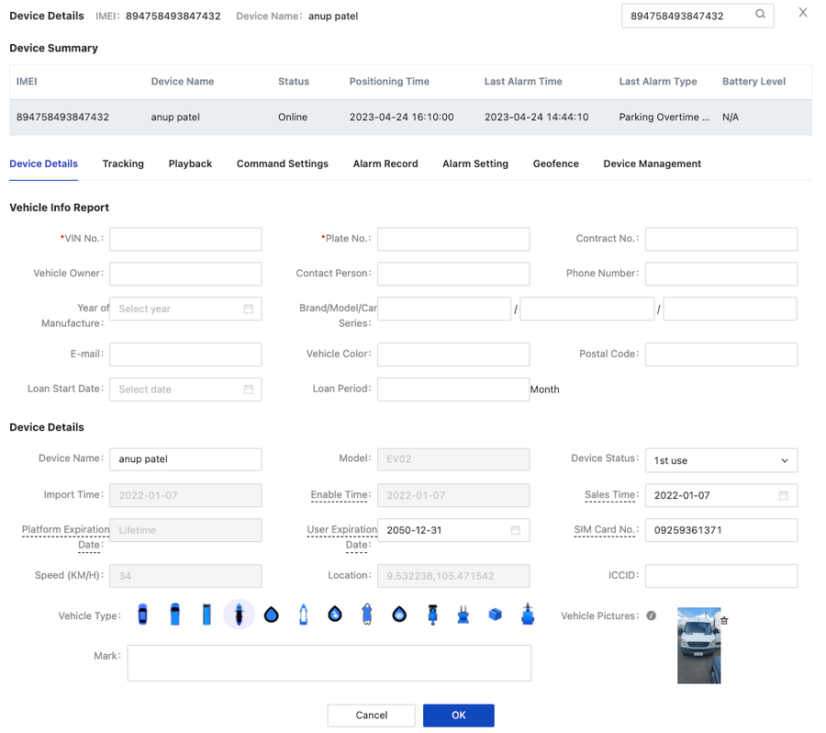Pick the white outlined vehicle type icon

pos(303,615)
